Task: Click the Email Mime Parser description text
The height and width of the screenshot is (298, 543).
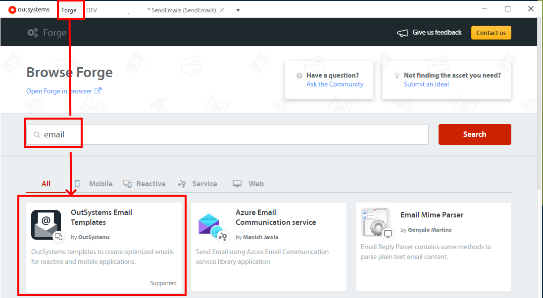Action: tap(426, 252)
